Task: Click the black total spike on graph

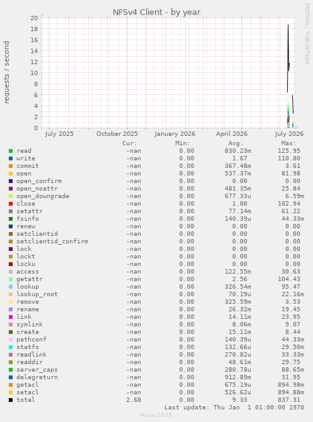Action: click(288, 58)
